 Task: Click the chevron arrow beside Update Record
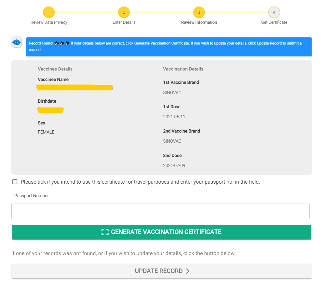188,271
